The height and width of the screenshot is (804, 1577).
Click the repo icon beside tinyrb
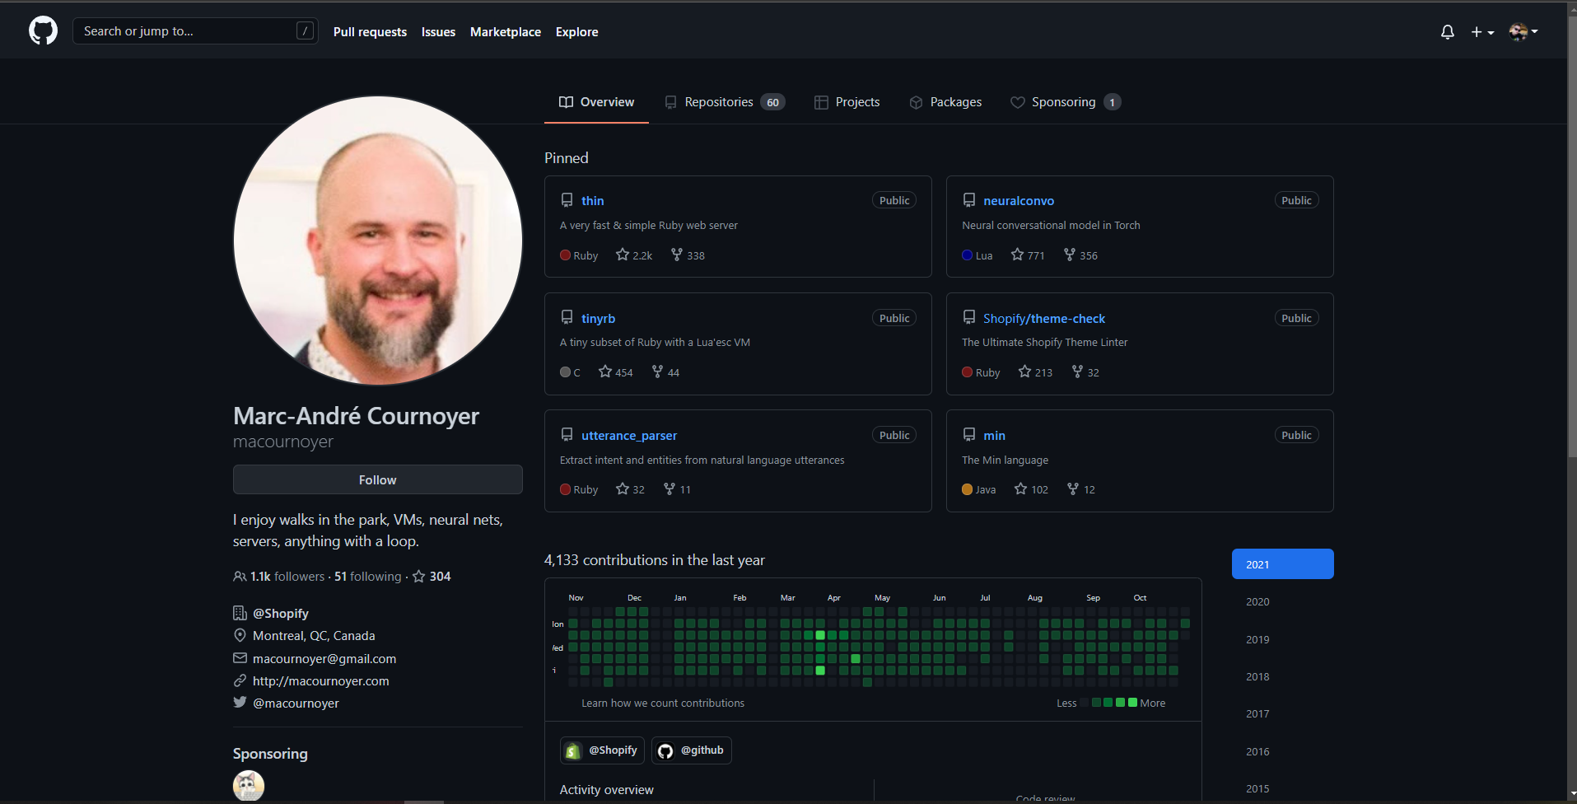567,317
